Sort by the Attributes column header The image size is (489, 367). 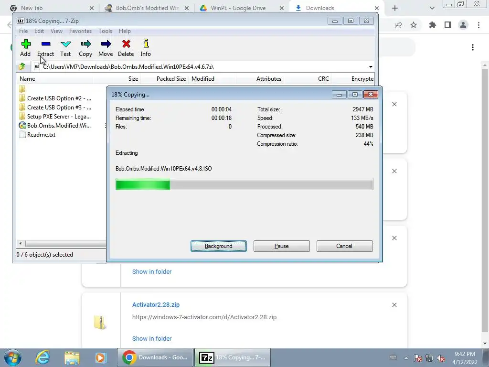tap(260, 79)
